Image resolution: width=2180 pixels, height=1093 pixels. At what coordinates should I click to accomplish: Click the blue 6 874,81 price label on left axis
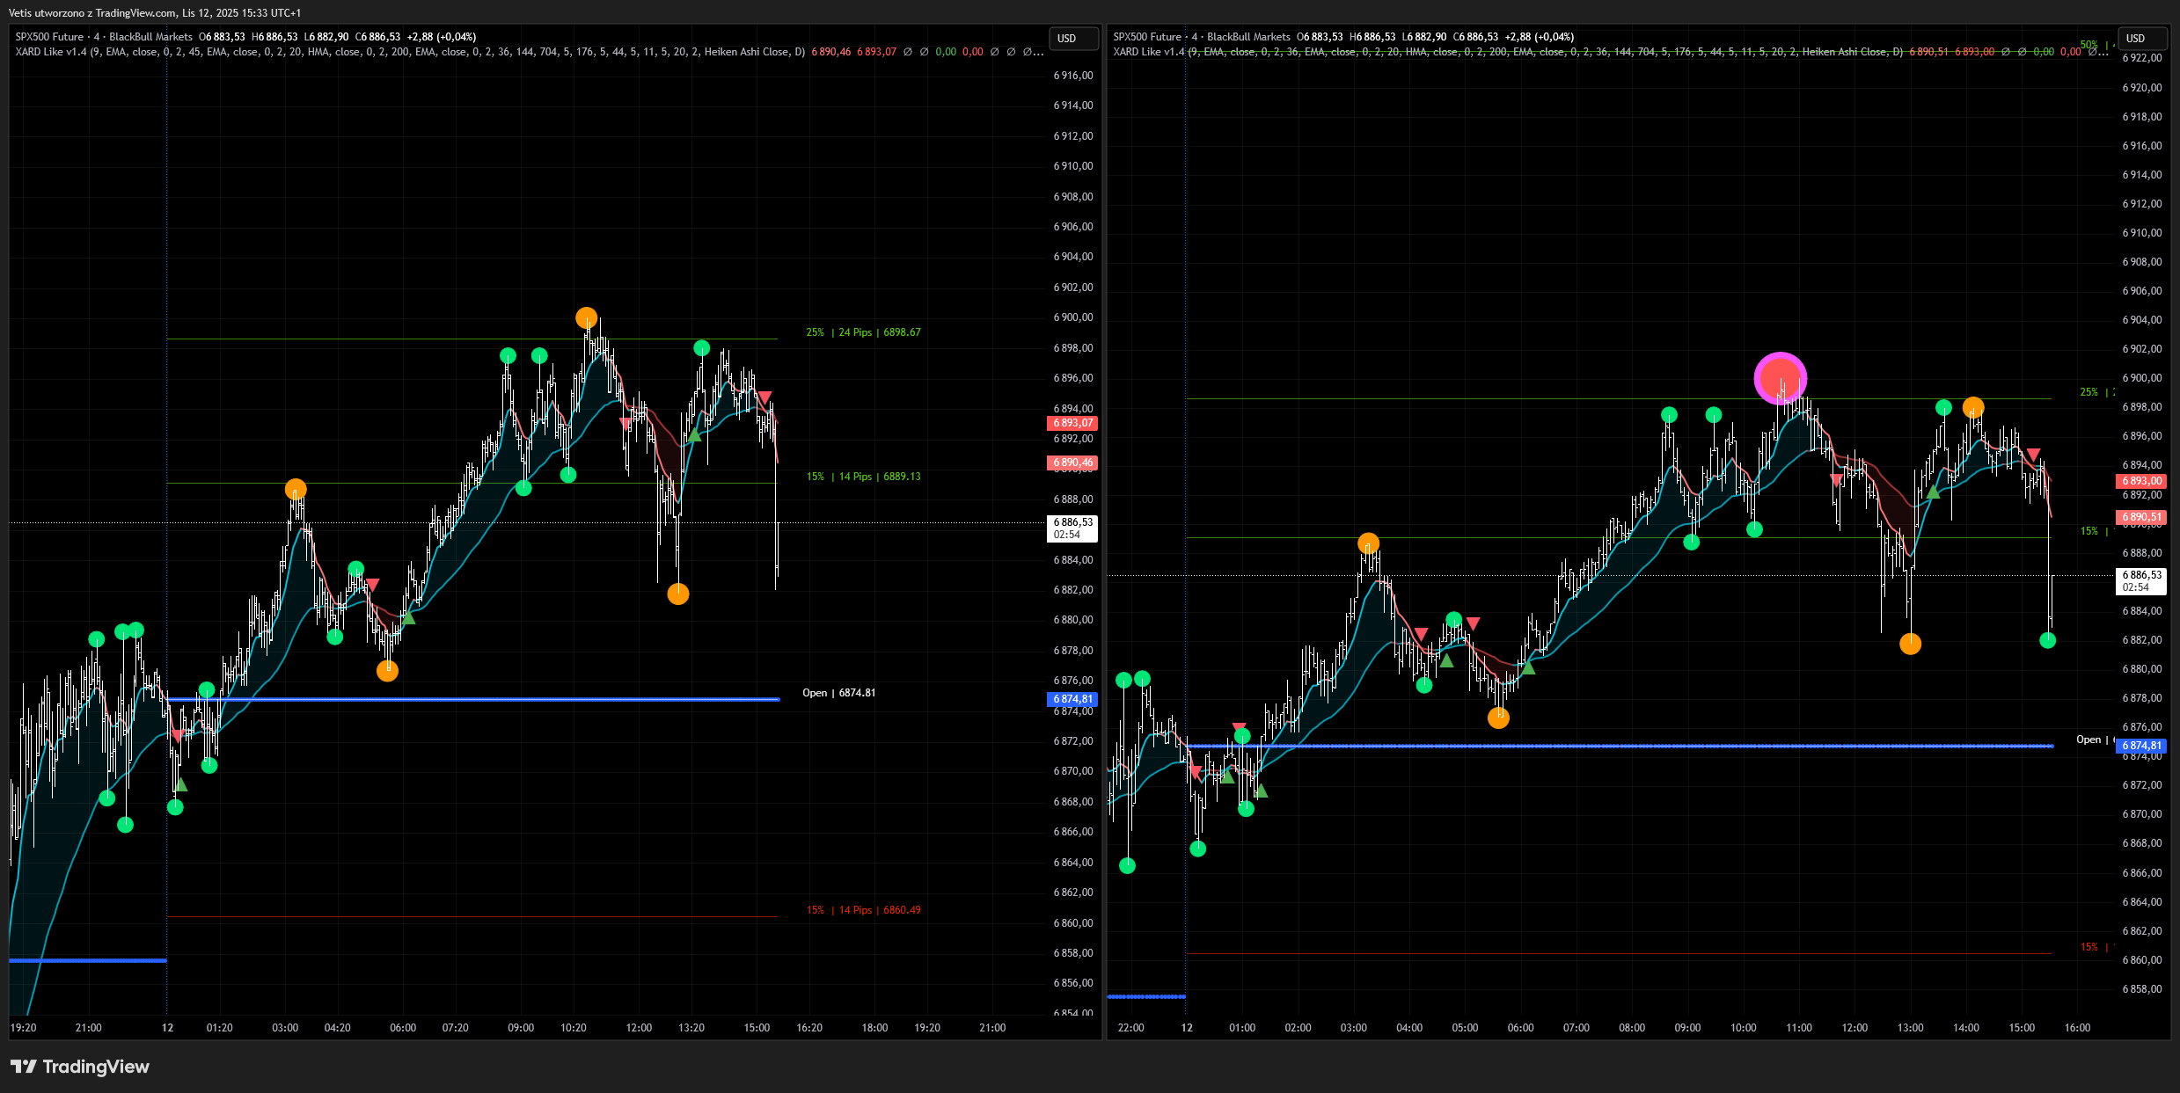[1072, 699]
